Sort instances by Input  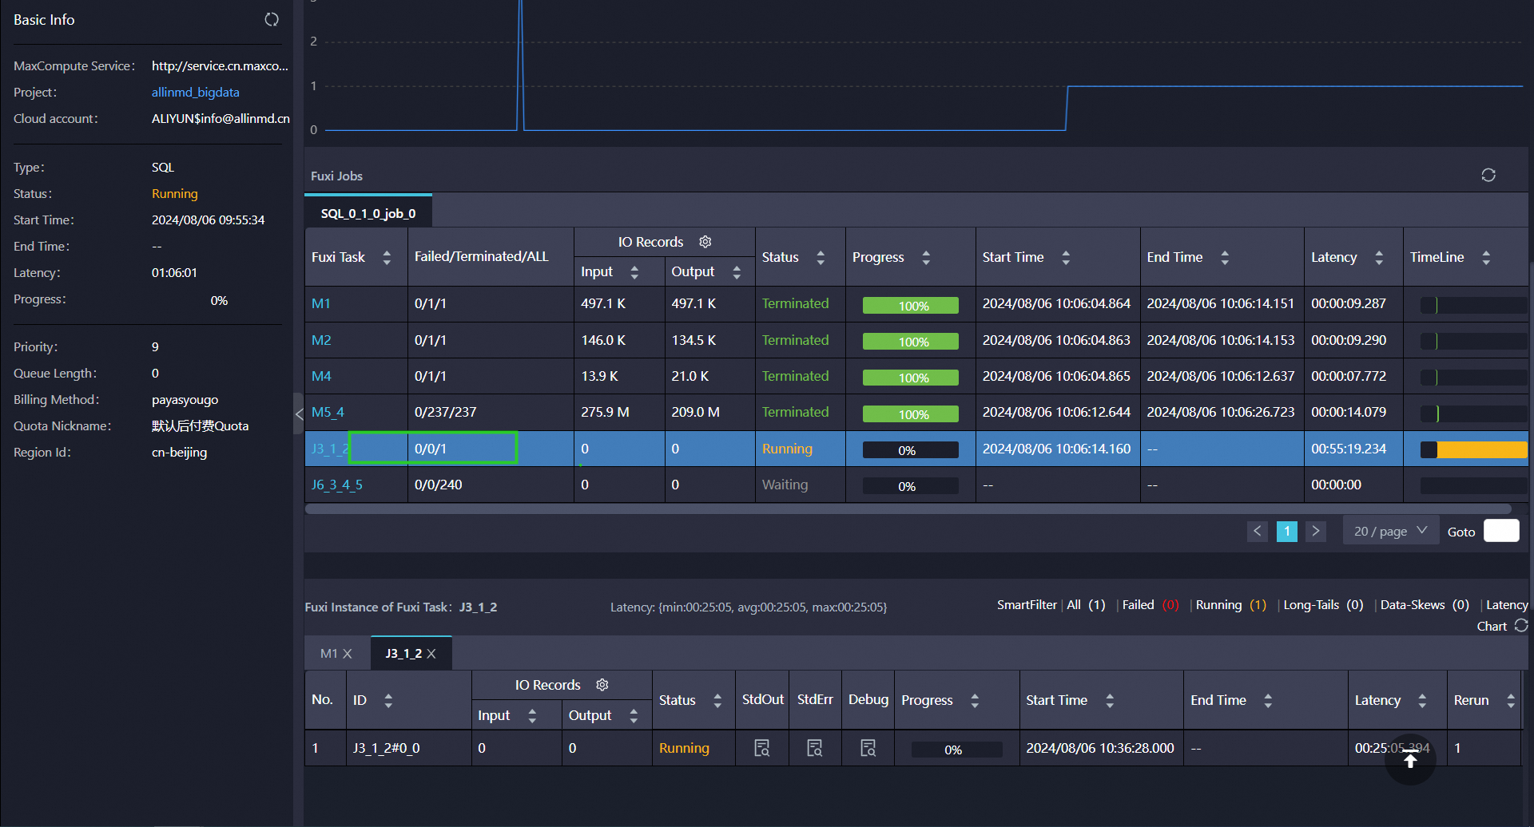pos(532,715)
